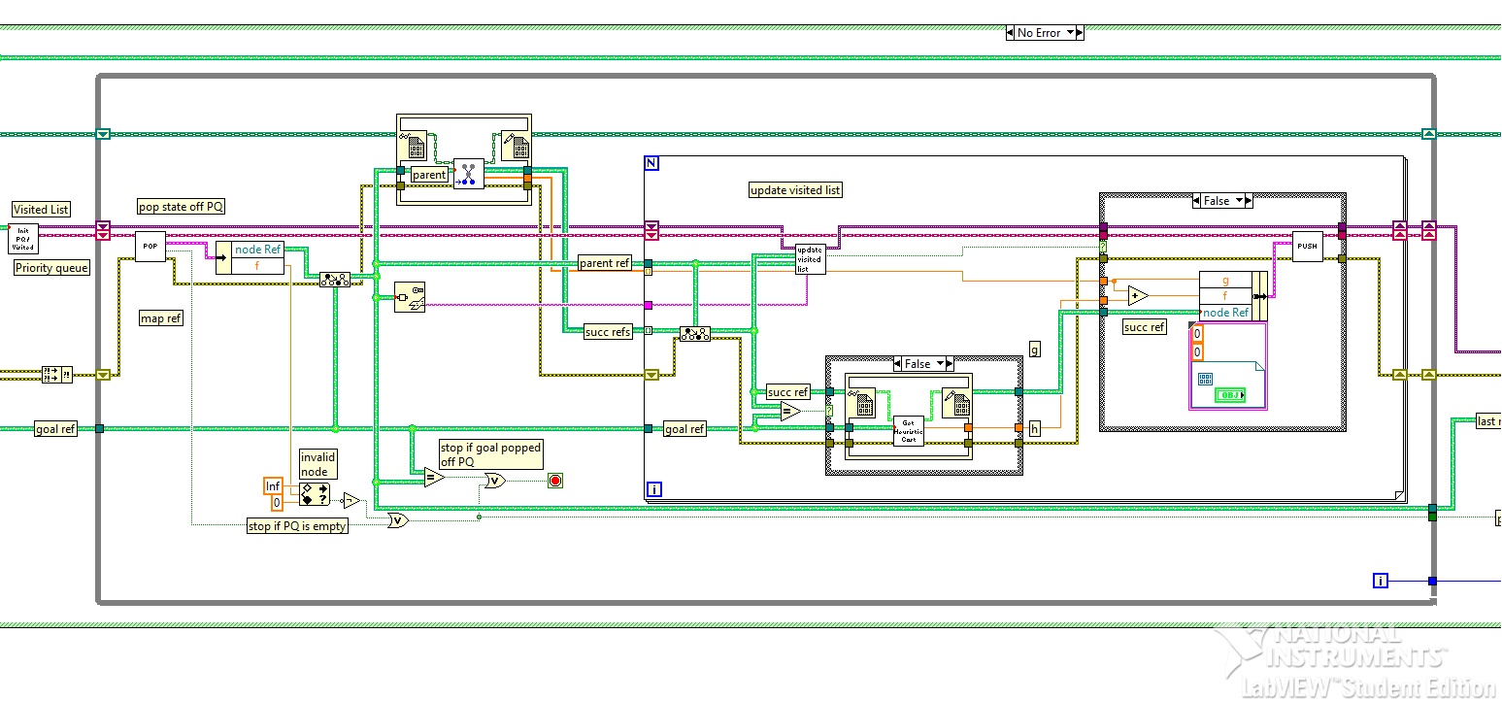The height and width of the screenshot is (701, 1502).
Task: Previous case arrow on heuristic case structure
Action: tap(898, 364)
